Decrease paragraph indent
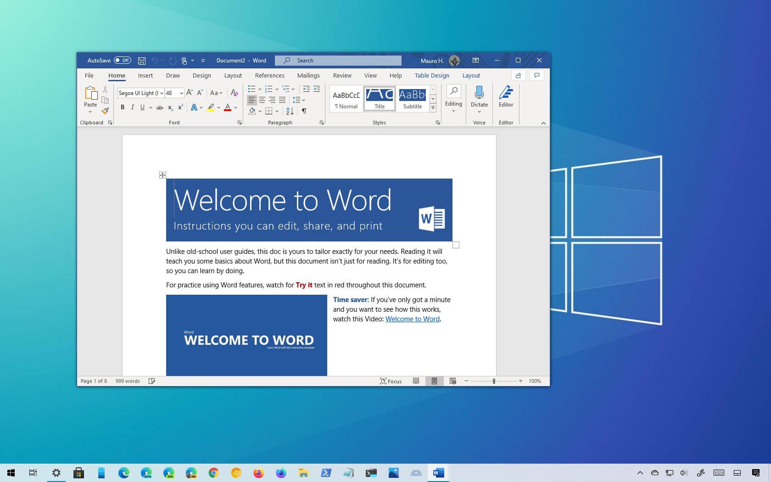This screenshot has height=482, width=771. [306, 89]
